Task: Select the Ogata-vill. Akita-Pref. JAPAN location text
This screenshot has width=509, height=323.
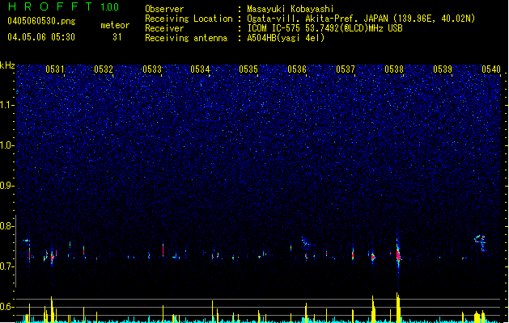Action: tap(361, 19)
